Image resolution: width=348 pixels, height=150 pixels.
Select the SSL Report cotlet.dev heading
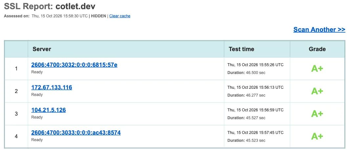click(50, 6)
